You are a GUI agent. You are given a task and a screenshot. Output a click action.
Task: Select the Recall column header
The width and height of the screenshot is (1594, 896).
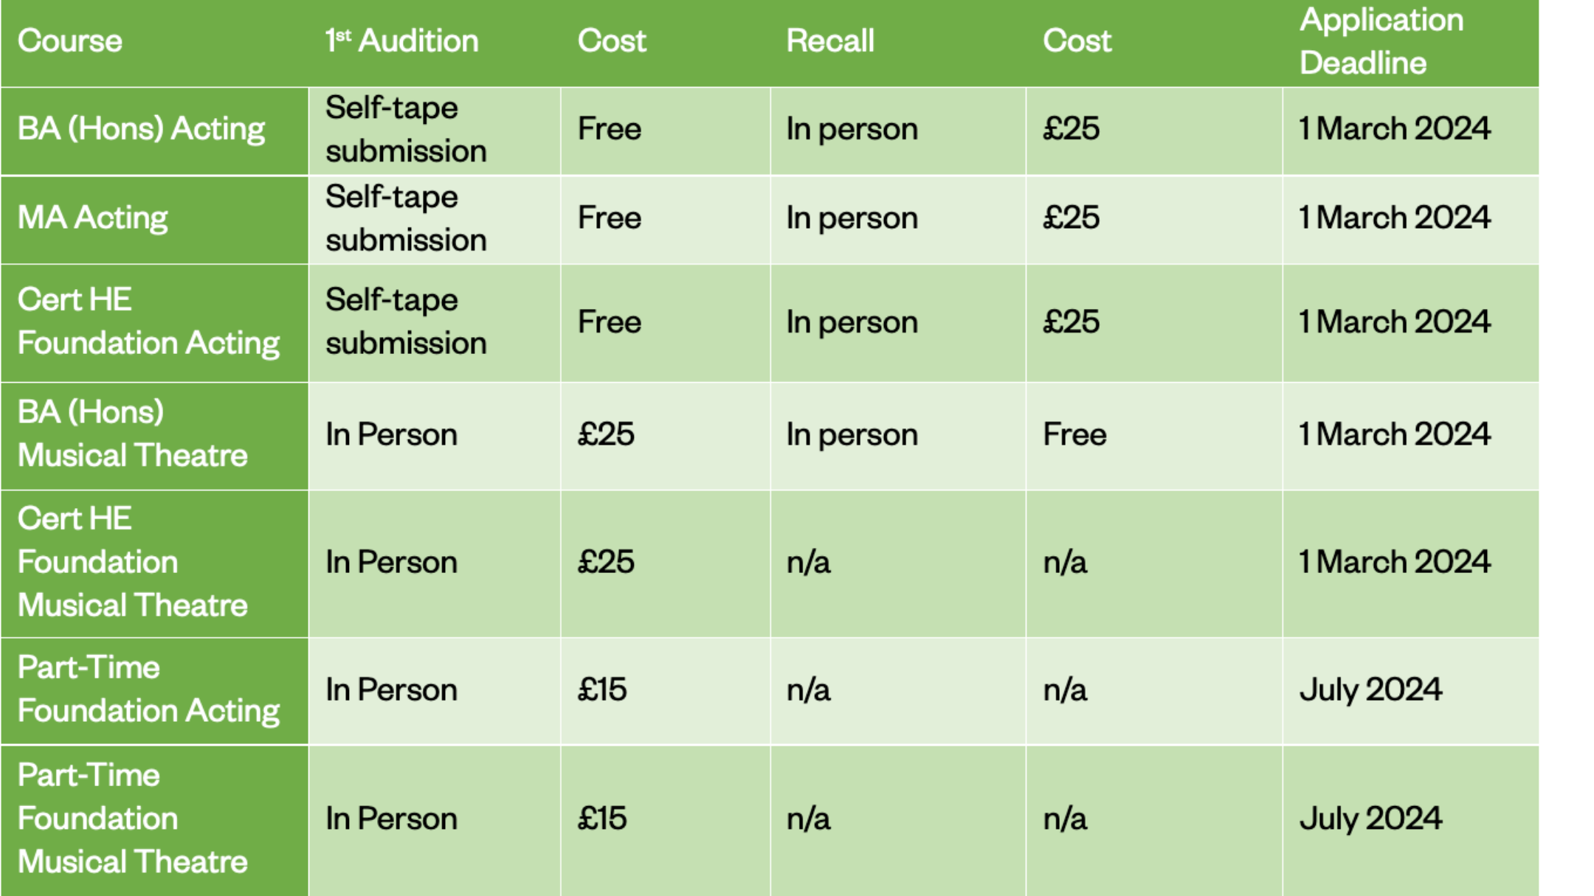point(830,41)
